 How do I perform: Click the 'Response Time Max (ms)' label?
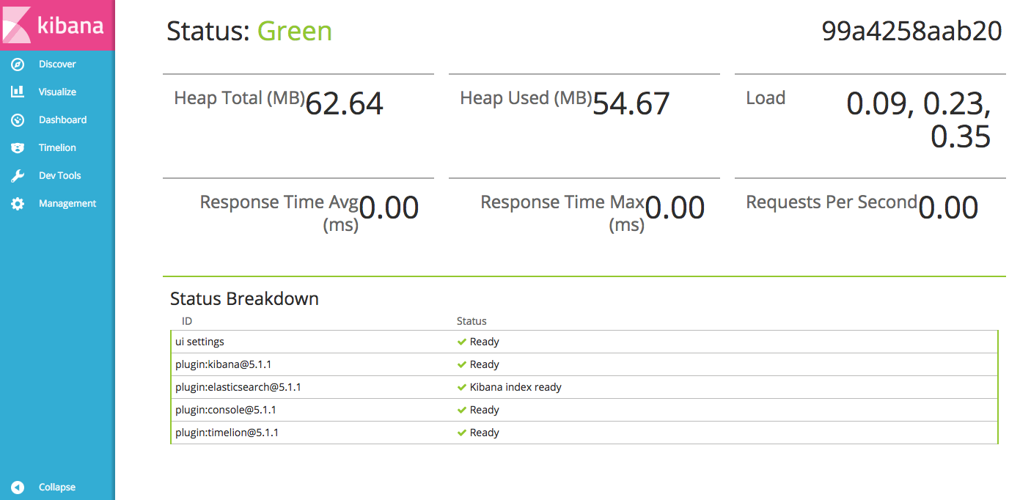pyautogui.click(x=562, y=213)
